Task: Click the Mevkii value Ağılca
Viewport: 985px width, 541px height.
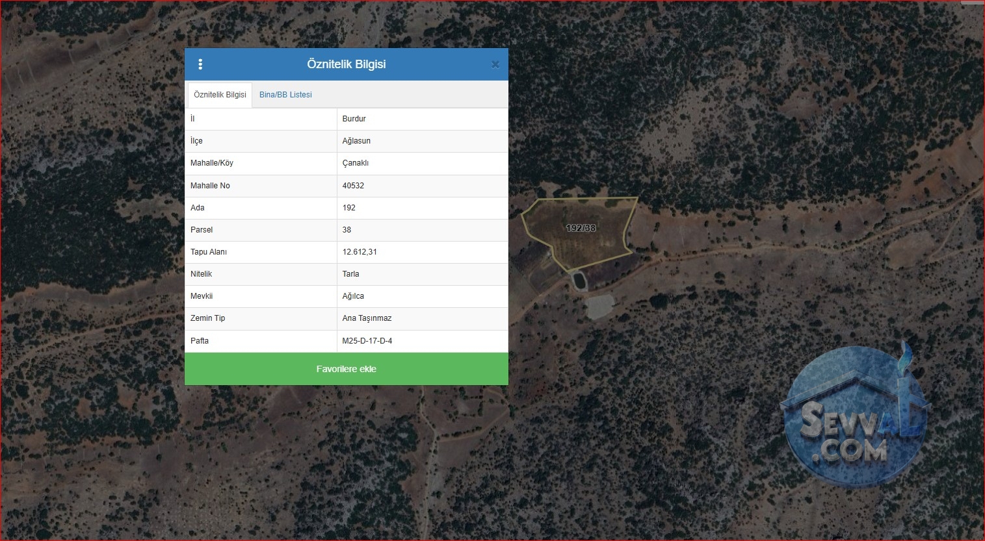Action: coord(353,296)
